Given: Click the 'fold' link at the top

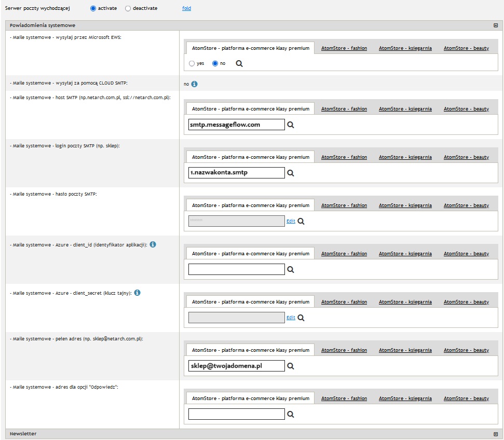Looking at the screenshot, I should point(186,8).
